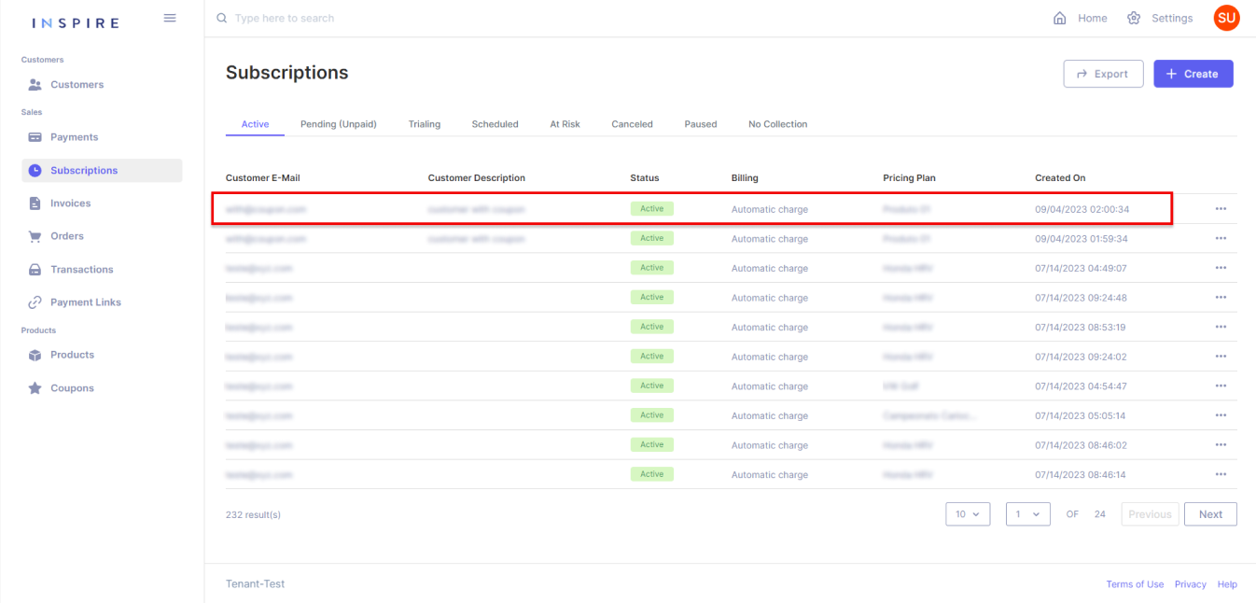Click the Customers people icon
Viewport: 1256px width, 603px height.
[x=35, y=85]
